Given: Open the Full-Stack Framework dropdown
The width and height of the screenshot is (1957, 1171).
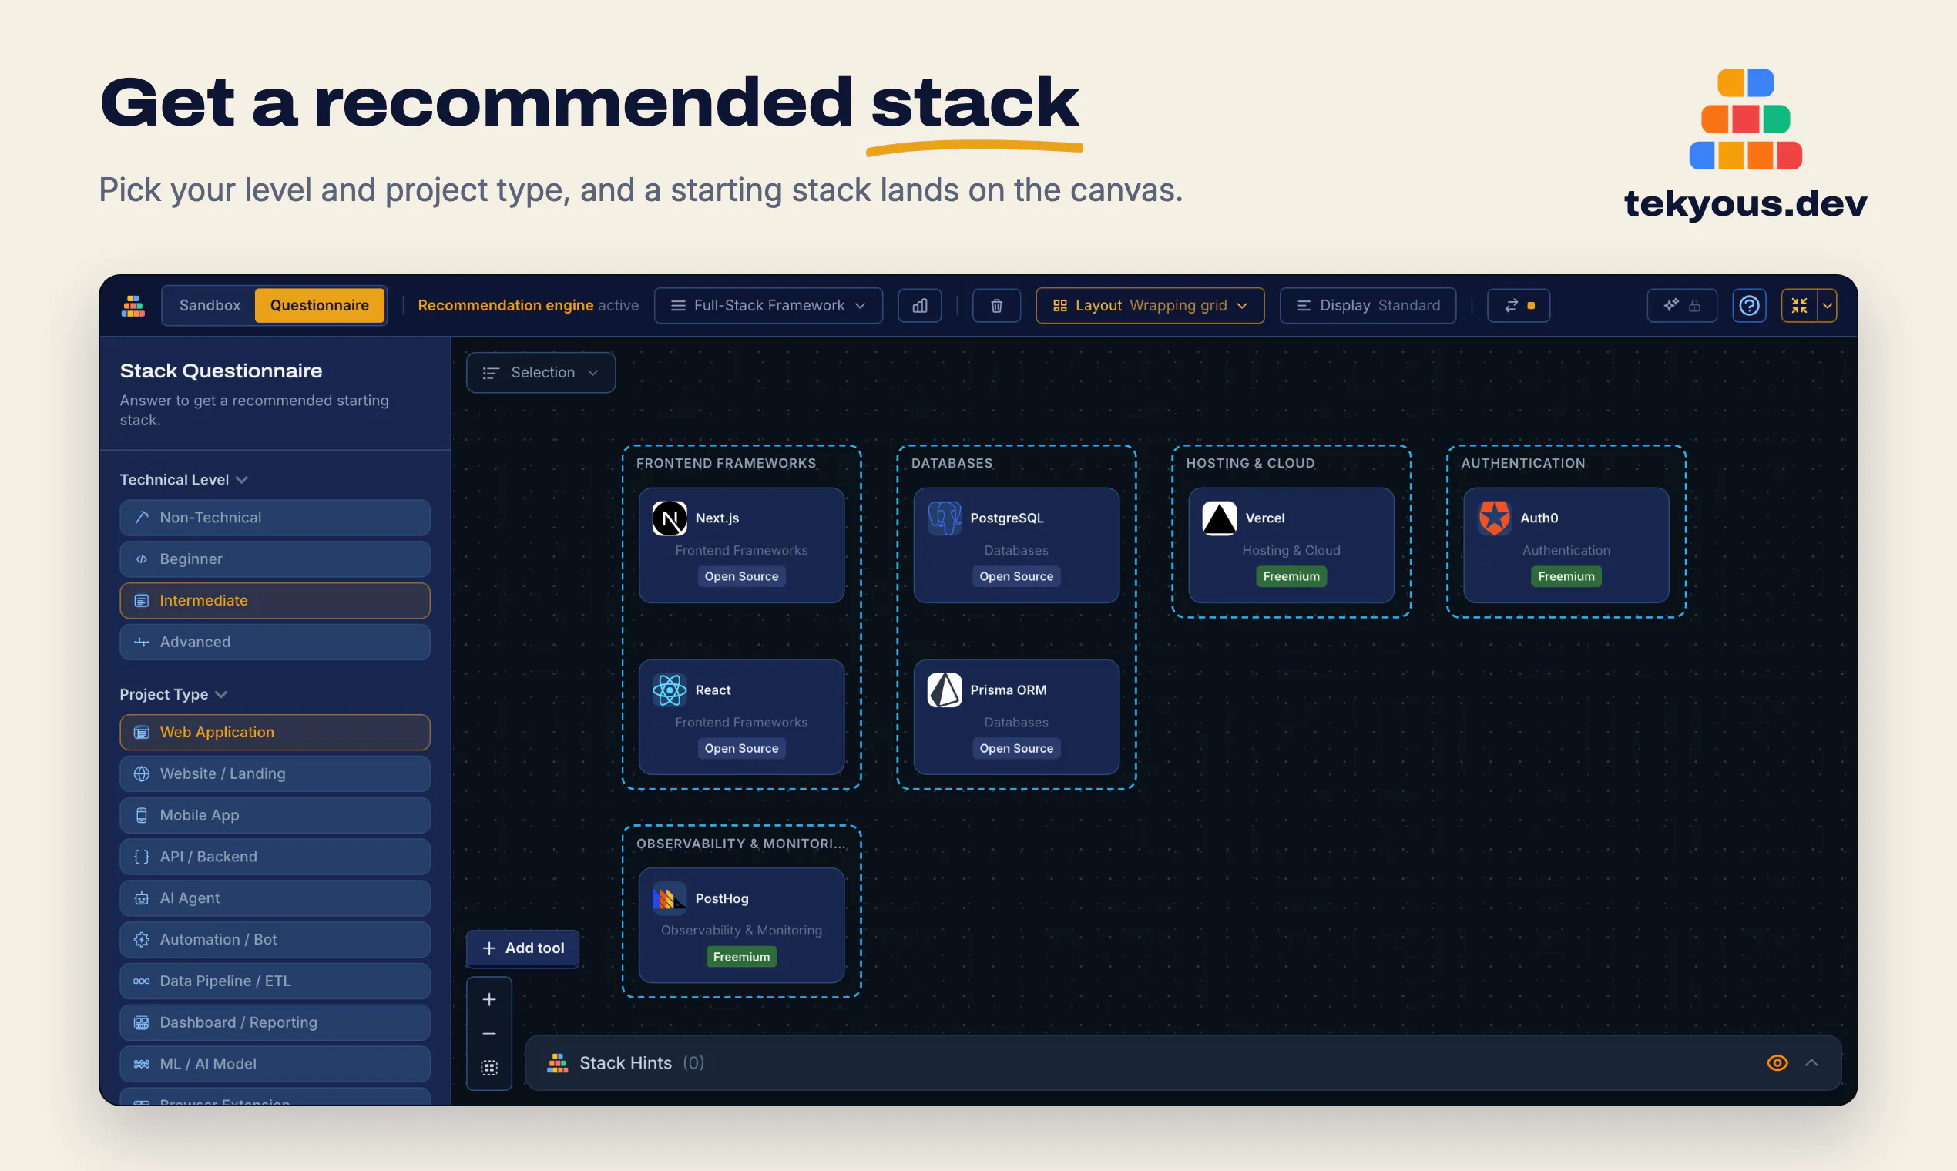Looking at the screenshot, I should [768, 306].
